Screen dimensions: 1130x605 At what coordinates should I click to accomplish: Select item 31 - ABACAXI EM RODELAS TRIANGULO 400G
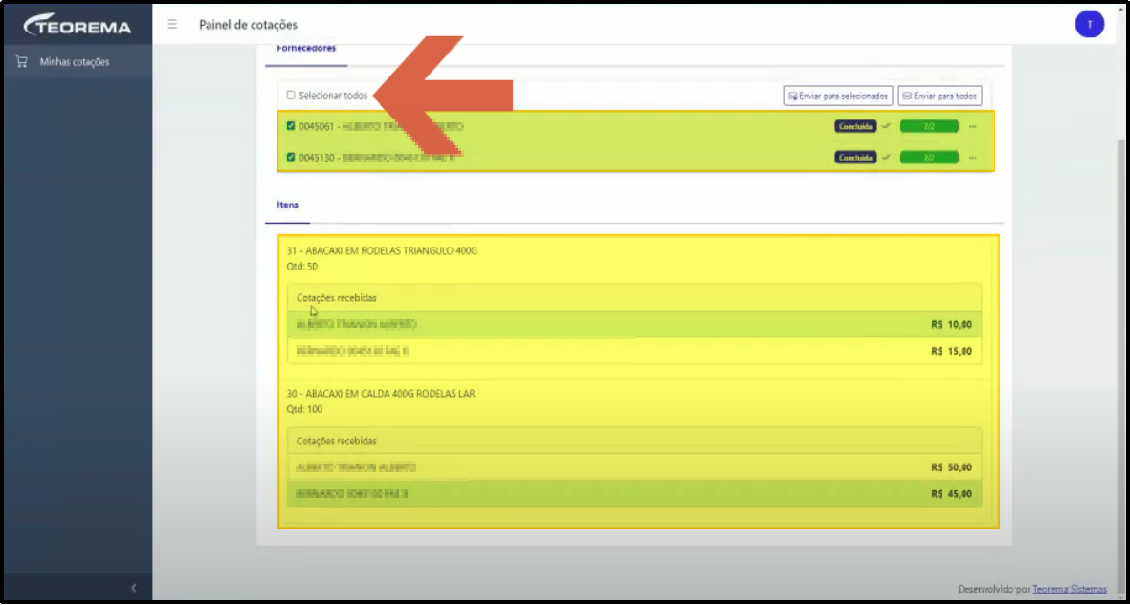pos(382,251)
